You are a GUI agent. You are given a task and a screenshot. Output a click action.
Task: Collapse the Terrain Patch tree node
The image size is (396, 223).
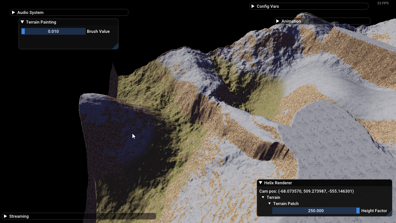click(x=269, y=203)
